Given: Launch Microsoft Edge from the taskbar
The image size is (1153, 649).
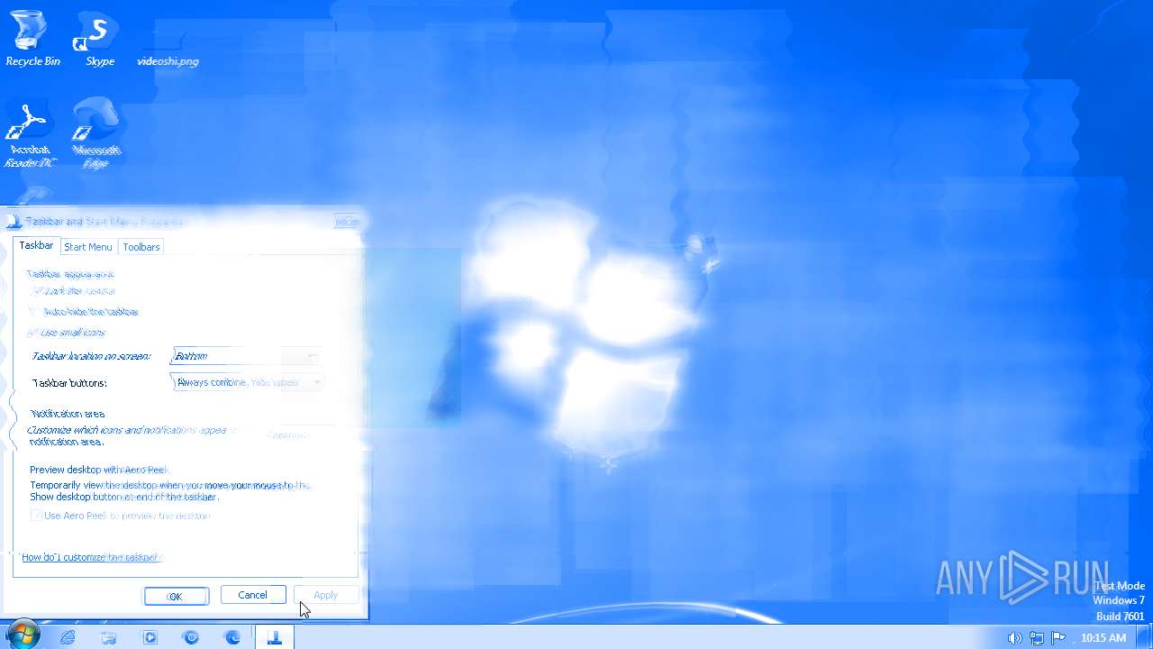Looking at the screenshot, I should click(x=232, y=637).
